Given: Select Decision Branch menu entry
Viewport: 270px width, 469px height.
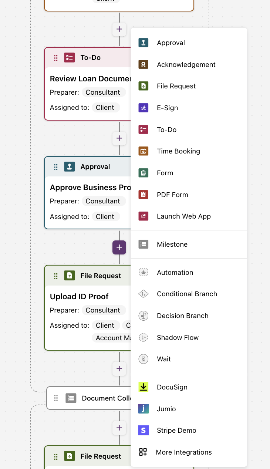Looking at the screenshot, I should [x=189, y=316].
